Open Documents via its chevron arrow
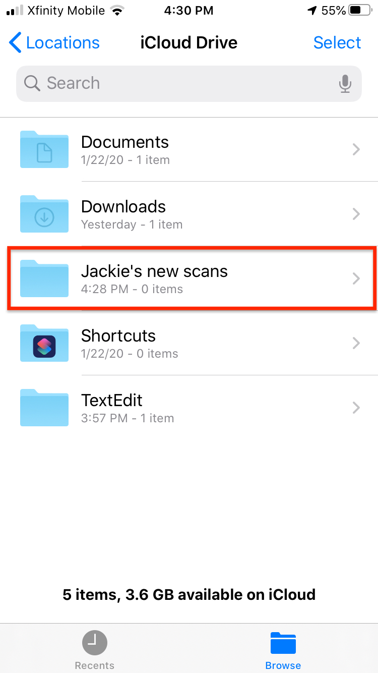 (356, 149)
